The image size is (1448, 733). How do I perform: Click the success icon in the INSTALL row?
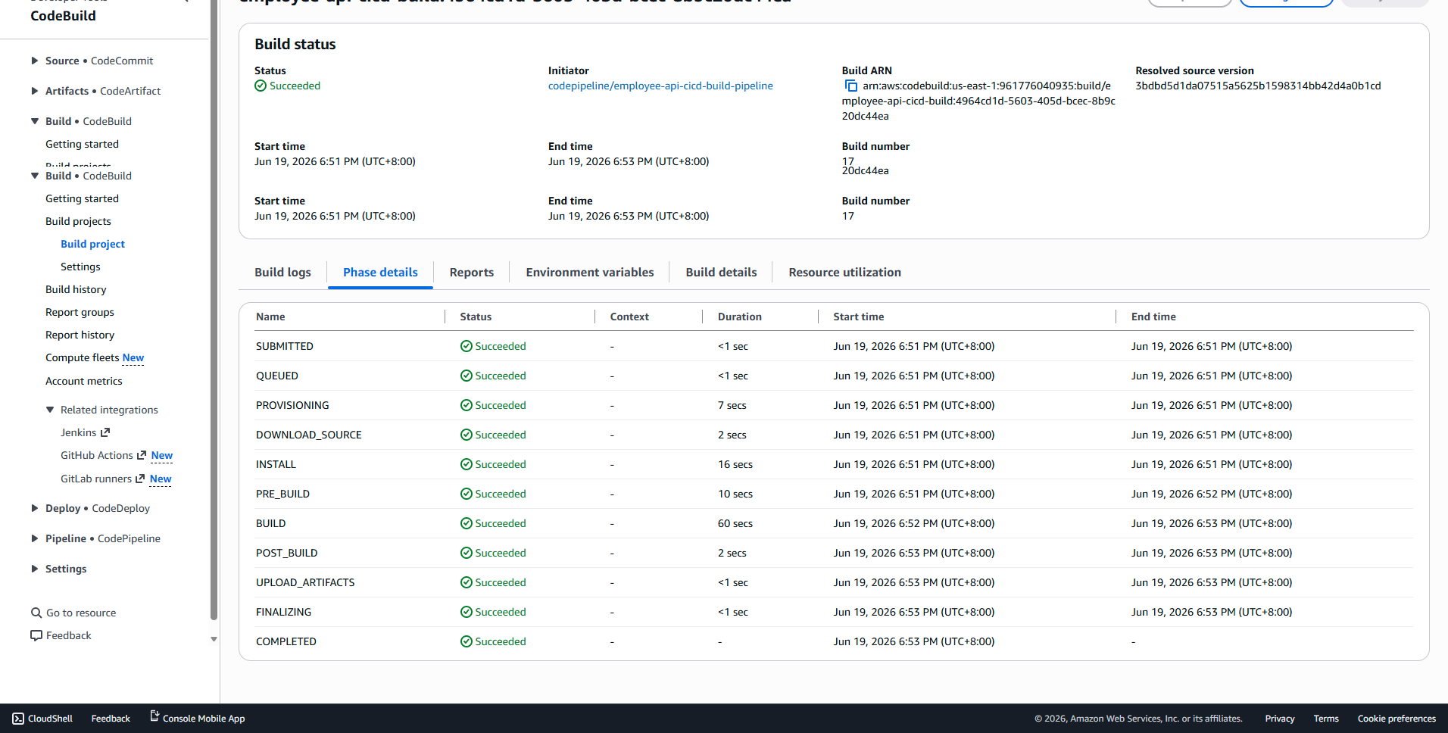[467, 464]
